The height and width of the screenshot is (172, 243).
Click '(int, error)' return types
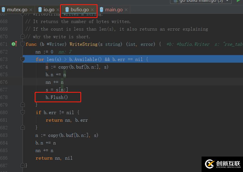click(x=141, y=44)
